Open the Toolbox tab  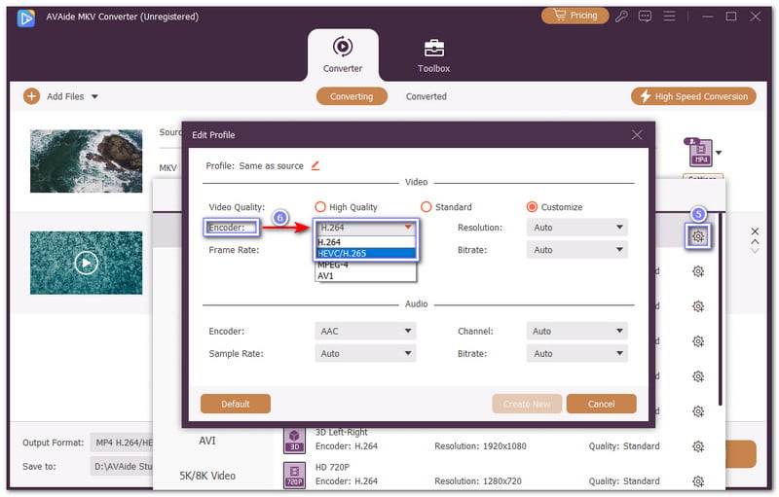[x=433, y=55]
